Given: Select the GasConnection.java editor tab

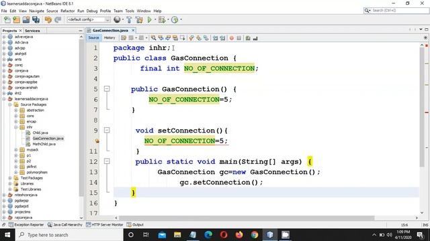Looking at the screenshot, I should pos(110,30).
